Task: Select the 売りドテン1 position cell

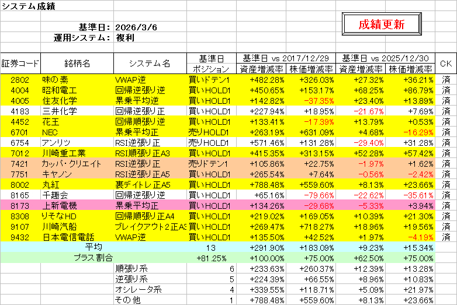Action: pos(212,163)
